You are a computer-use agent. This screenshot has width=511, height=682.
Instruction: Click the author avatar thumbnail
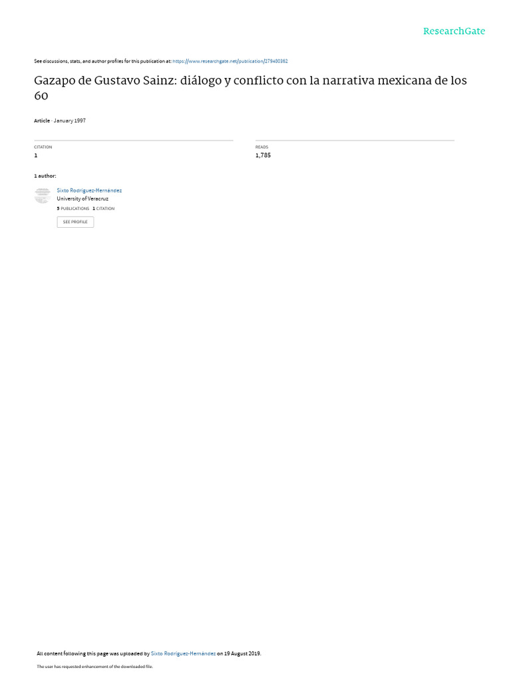point(43,195)
